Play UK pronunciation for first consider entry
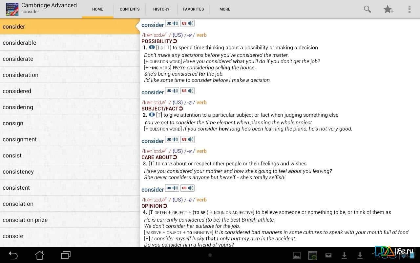The width and height of the screenshot is (420, 263). click(172, 23)
